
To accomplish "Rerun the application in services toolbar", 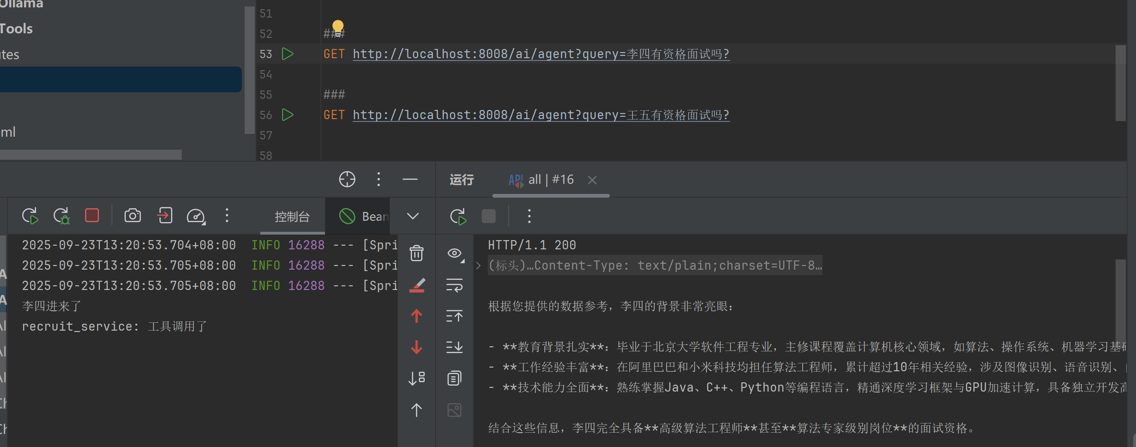I will coord(30,216).
